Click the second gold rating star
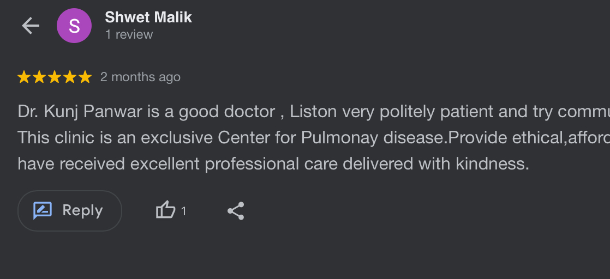The image size is (610, 279). tap(39, 77)
